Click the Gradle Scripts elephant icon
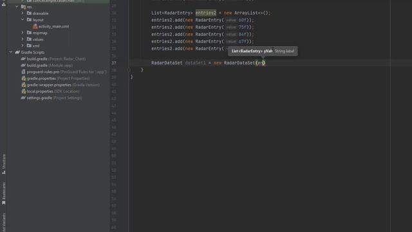412x232 pixels. [x=17, y=52]
